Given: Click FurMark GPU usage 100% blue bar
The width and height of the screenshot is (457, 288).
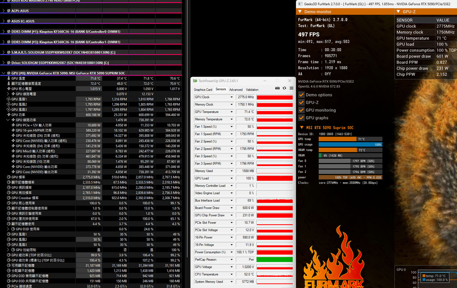Looking at the screenshot, I should coord(350,145).
